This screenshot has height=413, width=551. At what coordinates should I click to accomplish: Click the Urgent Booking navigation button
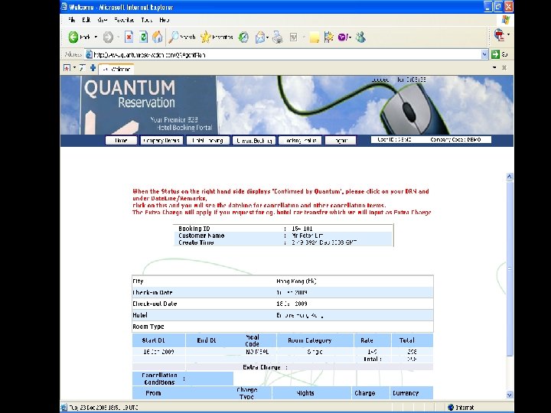point(254,141)
